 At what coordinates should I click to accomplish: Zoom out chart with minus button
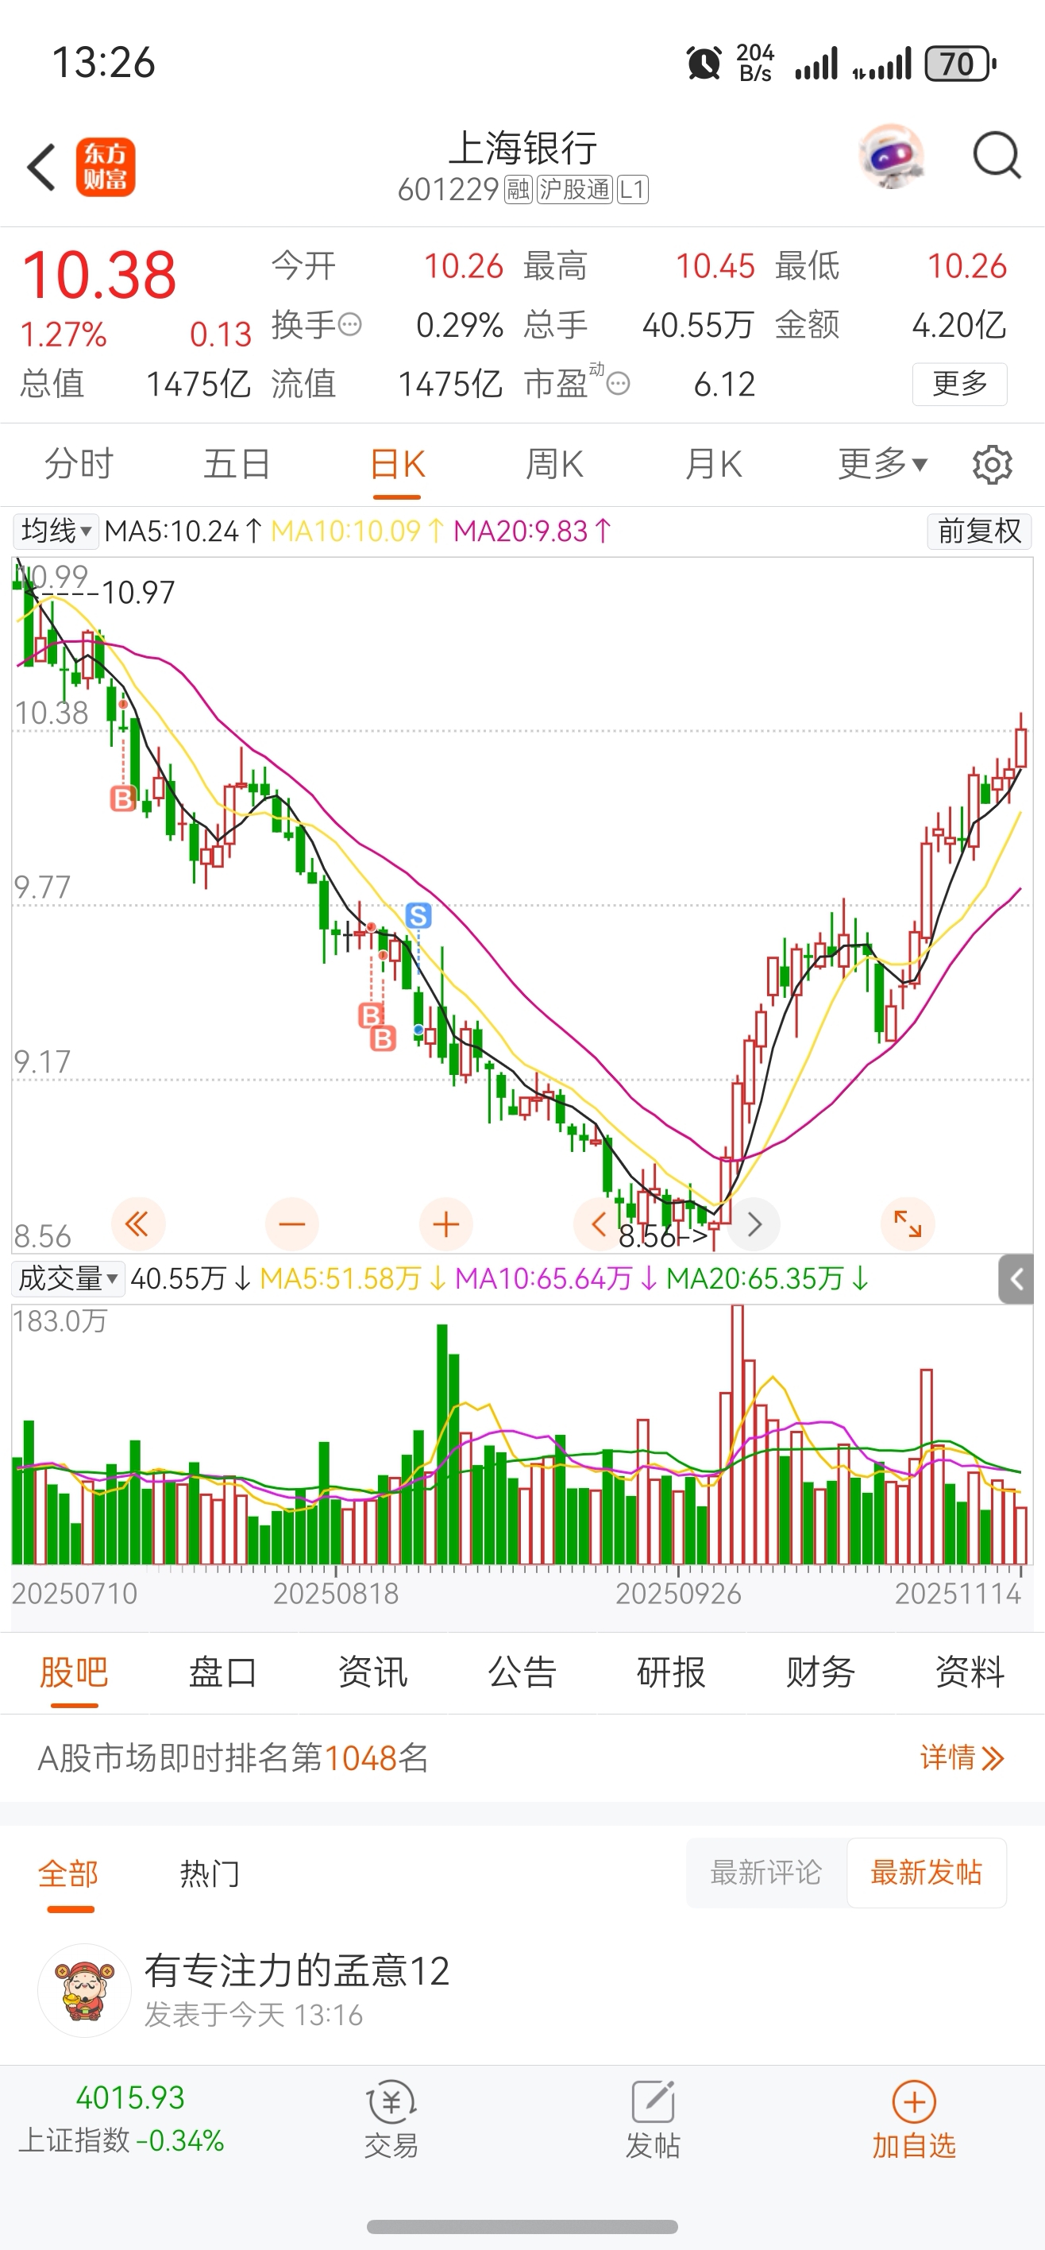291,1224
